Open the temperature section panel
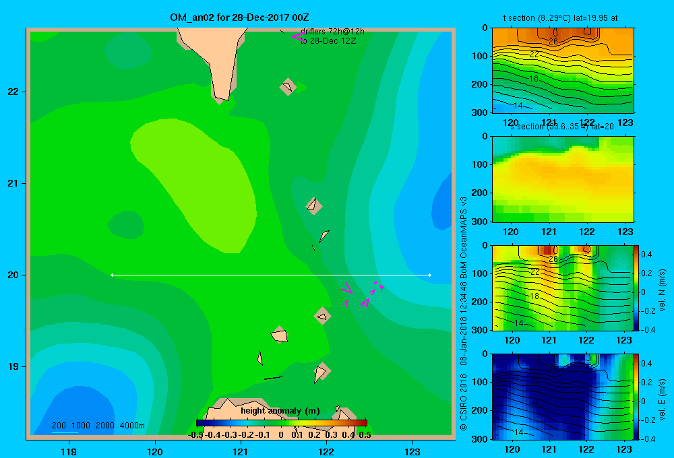 563,71
